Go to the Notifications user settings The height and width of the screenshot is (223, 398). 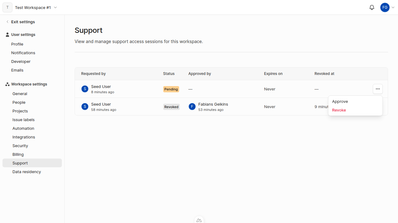pos(23,53)
